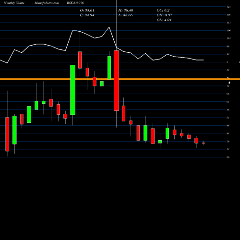
Task: Click the 56 price axis label
Action: (228, 110)
